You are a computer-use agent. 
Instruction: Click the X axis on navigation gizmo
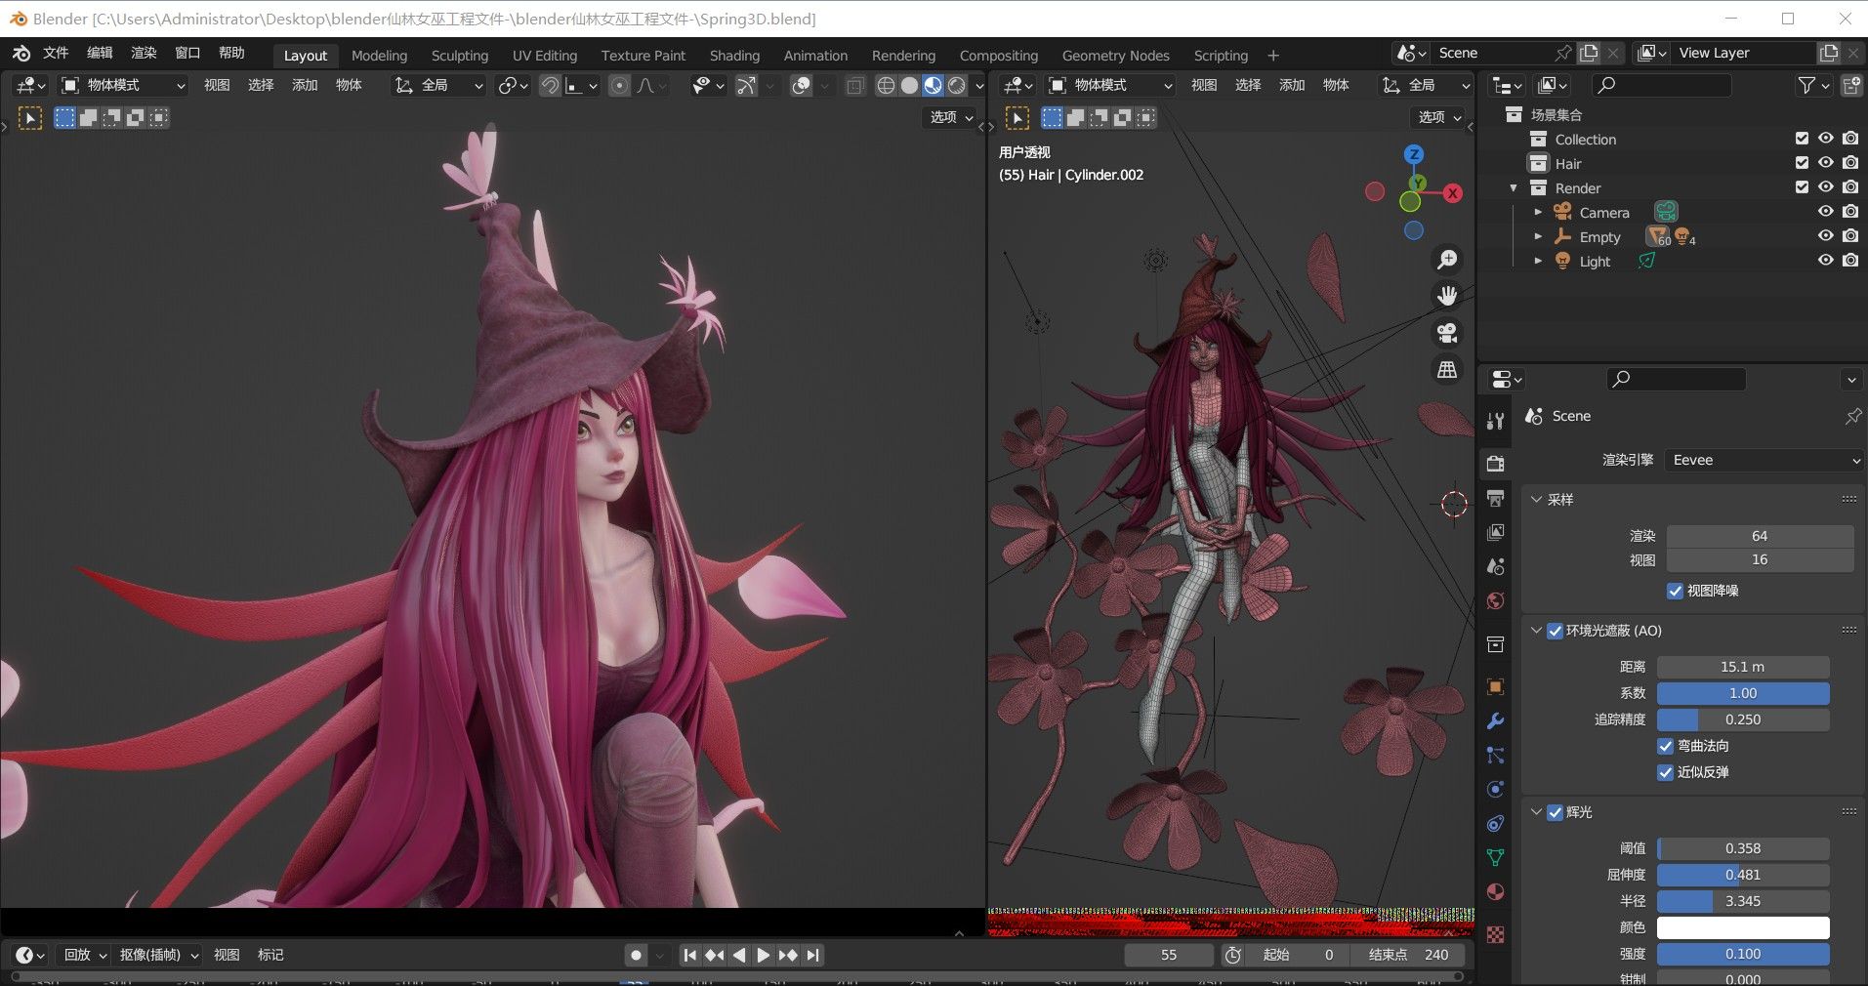coord(1453,193)
